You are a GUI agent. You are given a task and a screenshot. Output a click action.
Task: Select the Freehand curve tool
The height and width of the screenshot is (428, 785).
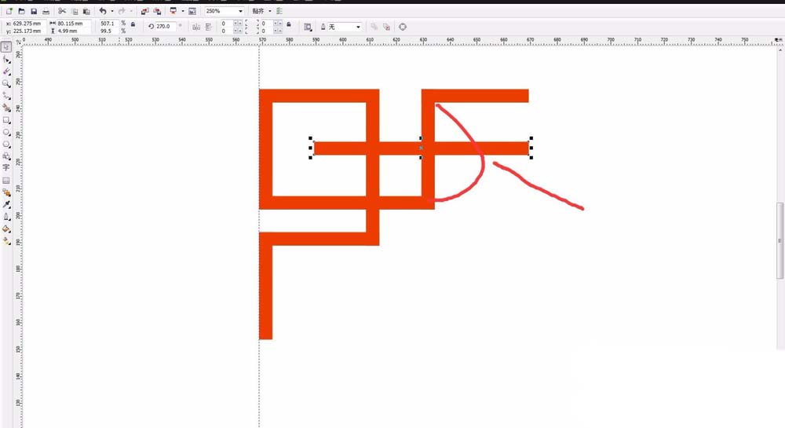[x=6, y=96]
